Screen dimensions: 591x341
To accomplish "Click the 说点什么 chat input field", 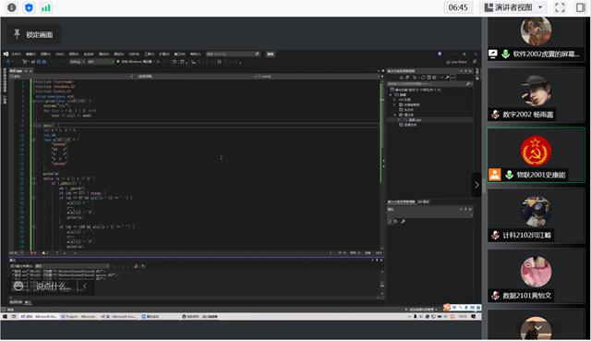I will tap(53, 286).
